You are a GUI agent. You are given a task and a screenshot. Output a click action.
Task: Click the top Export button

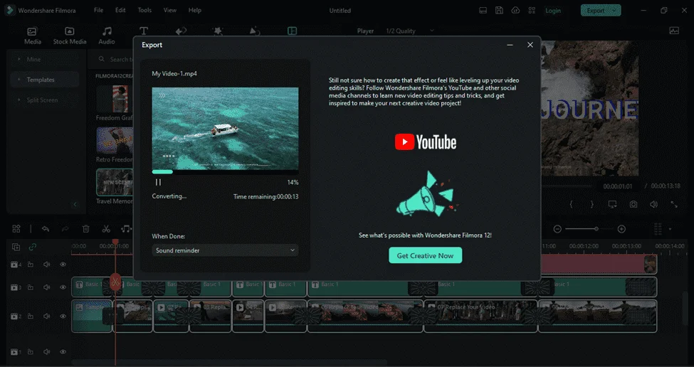pyautogui.click(x=601, y=11)
